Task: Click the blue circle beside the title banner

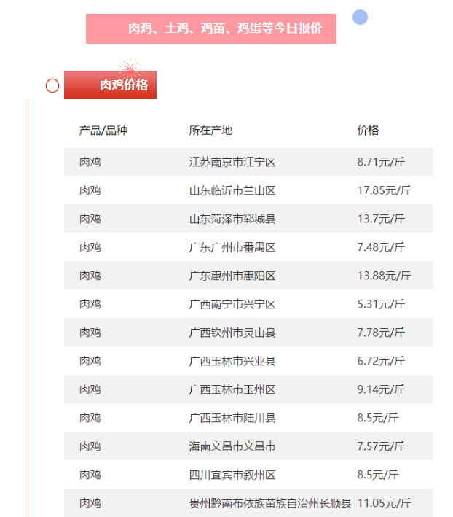Action: [x=360, y=17]
